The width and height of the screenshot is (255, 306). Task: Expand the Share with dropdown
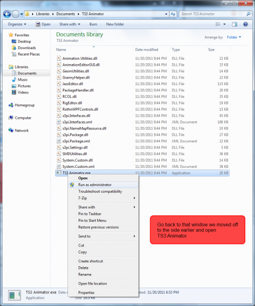(70, 24)
